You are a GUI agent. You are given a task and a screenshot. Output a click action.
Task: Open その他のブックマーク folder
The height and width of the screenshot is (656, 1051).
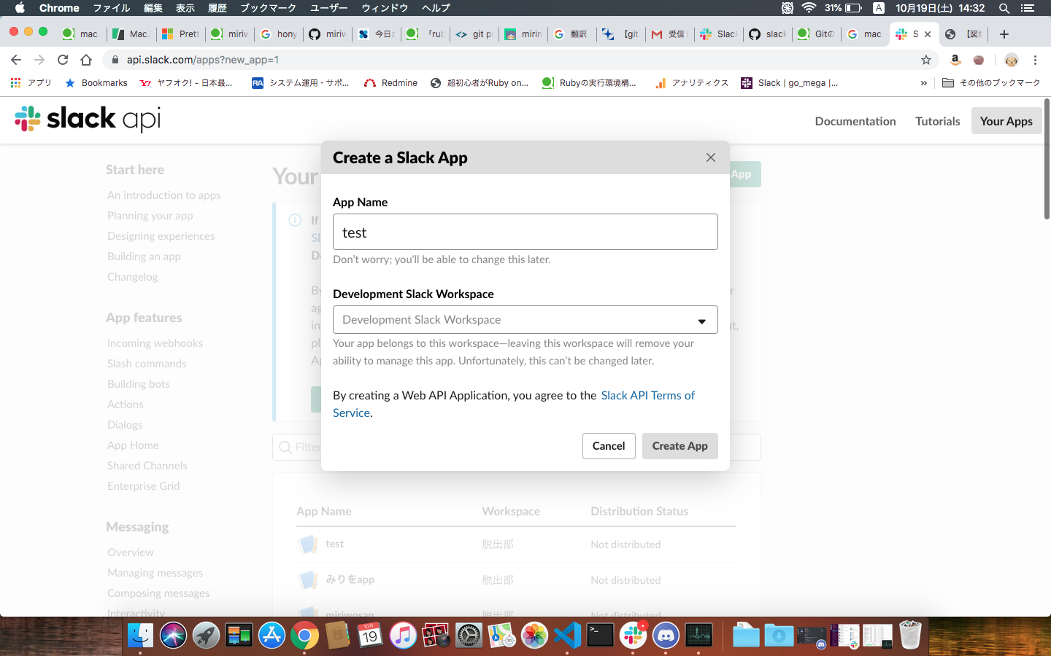click(991, 83)
